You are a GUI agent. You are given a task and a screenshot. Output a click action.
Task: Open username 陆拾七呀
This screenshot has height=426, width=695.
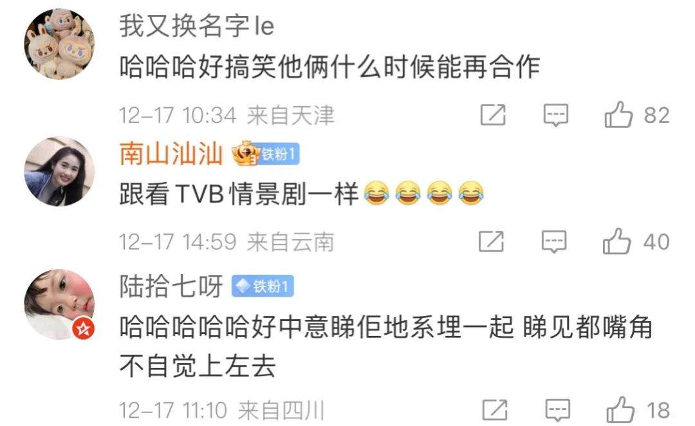click(171, 286)
